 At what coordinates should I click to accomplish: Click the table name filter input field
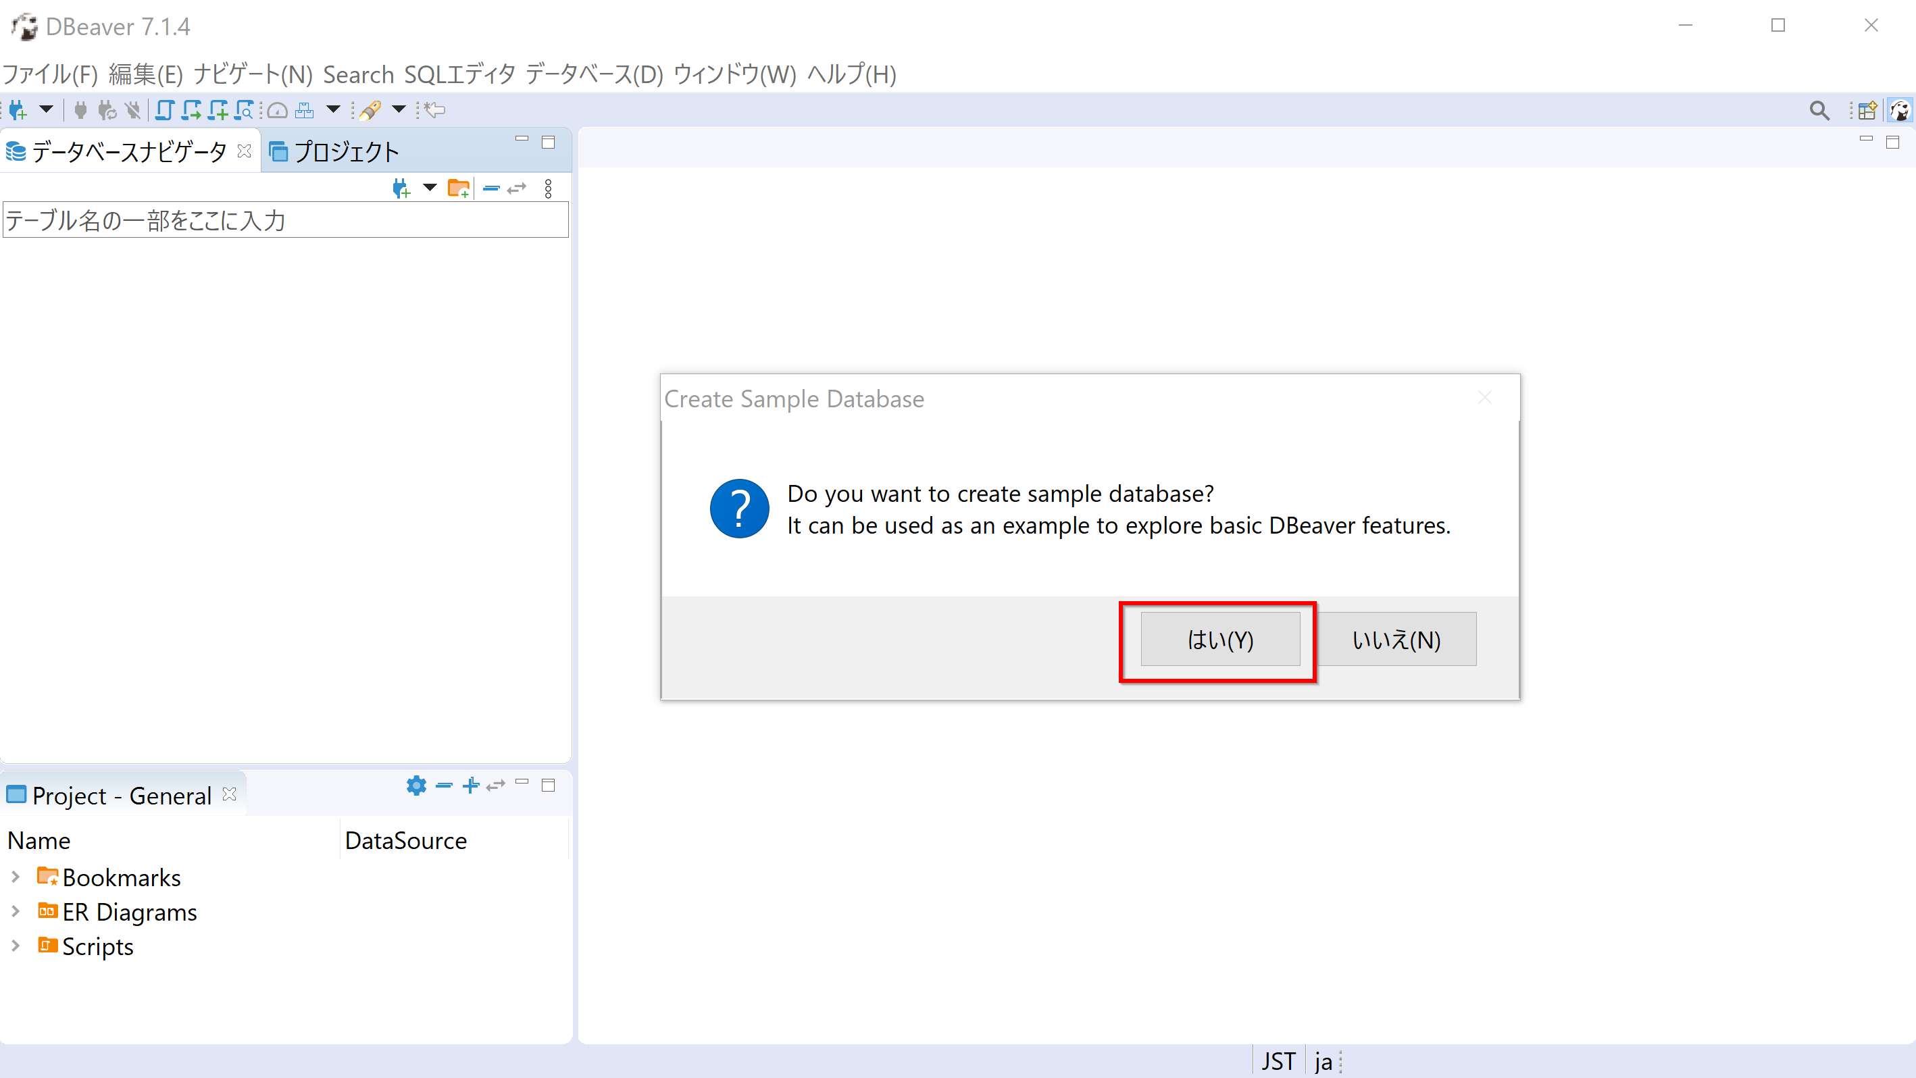(286, 220)
